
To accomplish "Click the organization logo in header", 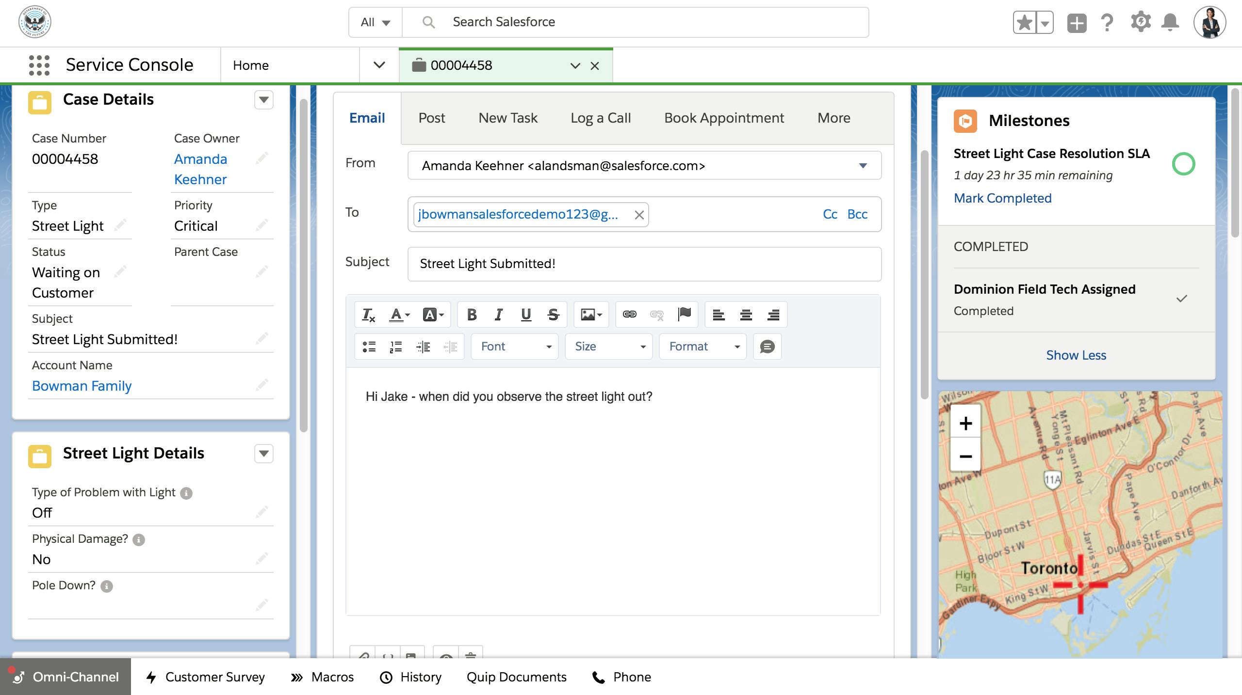I will [35, 22].
